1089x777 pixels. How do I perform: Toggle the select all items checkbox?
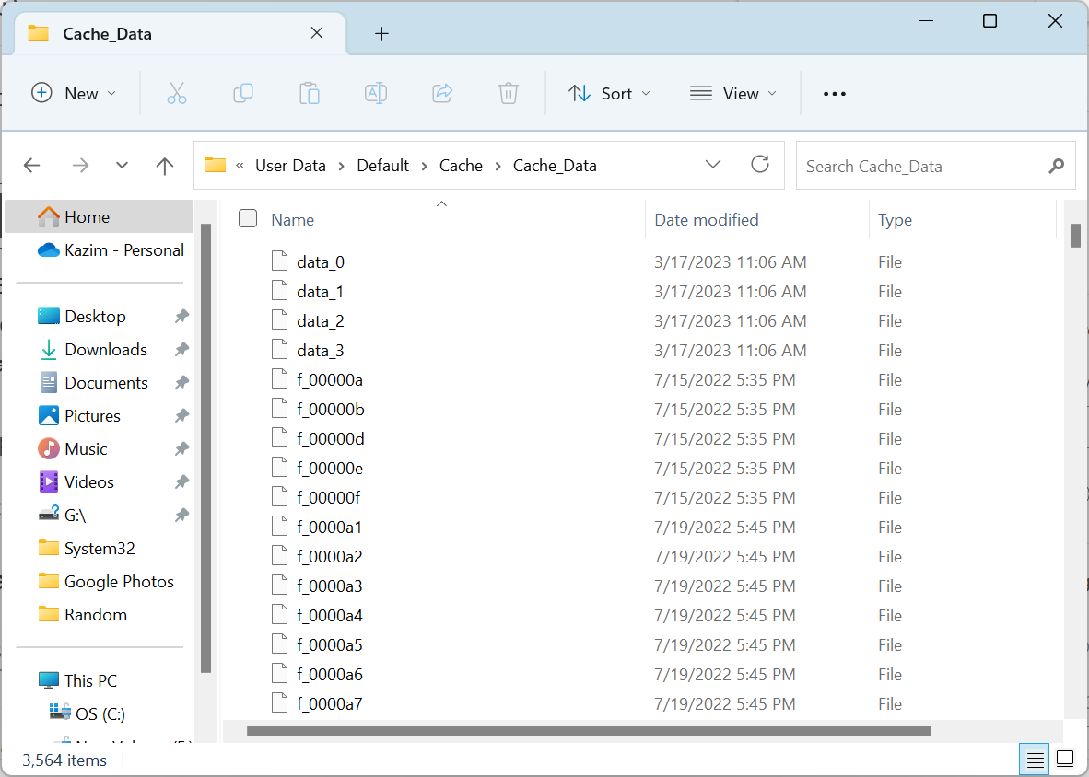tap(248, 219)
